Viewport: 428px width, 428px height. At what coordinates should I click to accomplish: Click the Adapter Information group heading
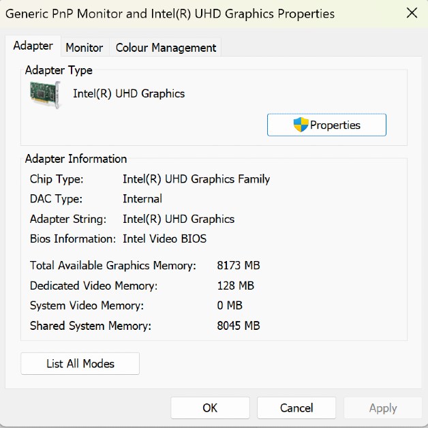pyautogui.click(x=76, y=159)
